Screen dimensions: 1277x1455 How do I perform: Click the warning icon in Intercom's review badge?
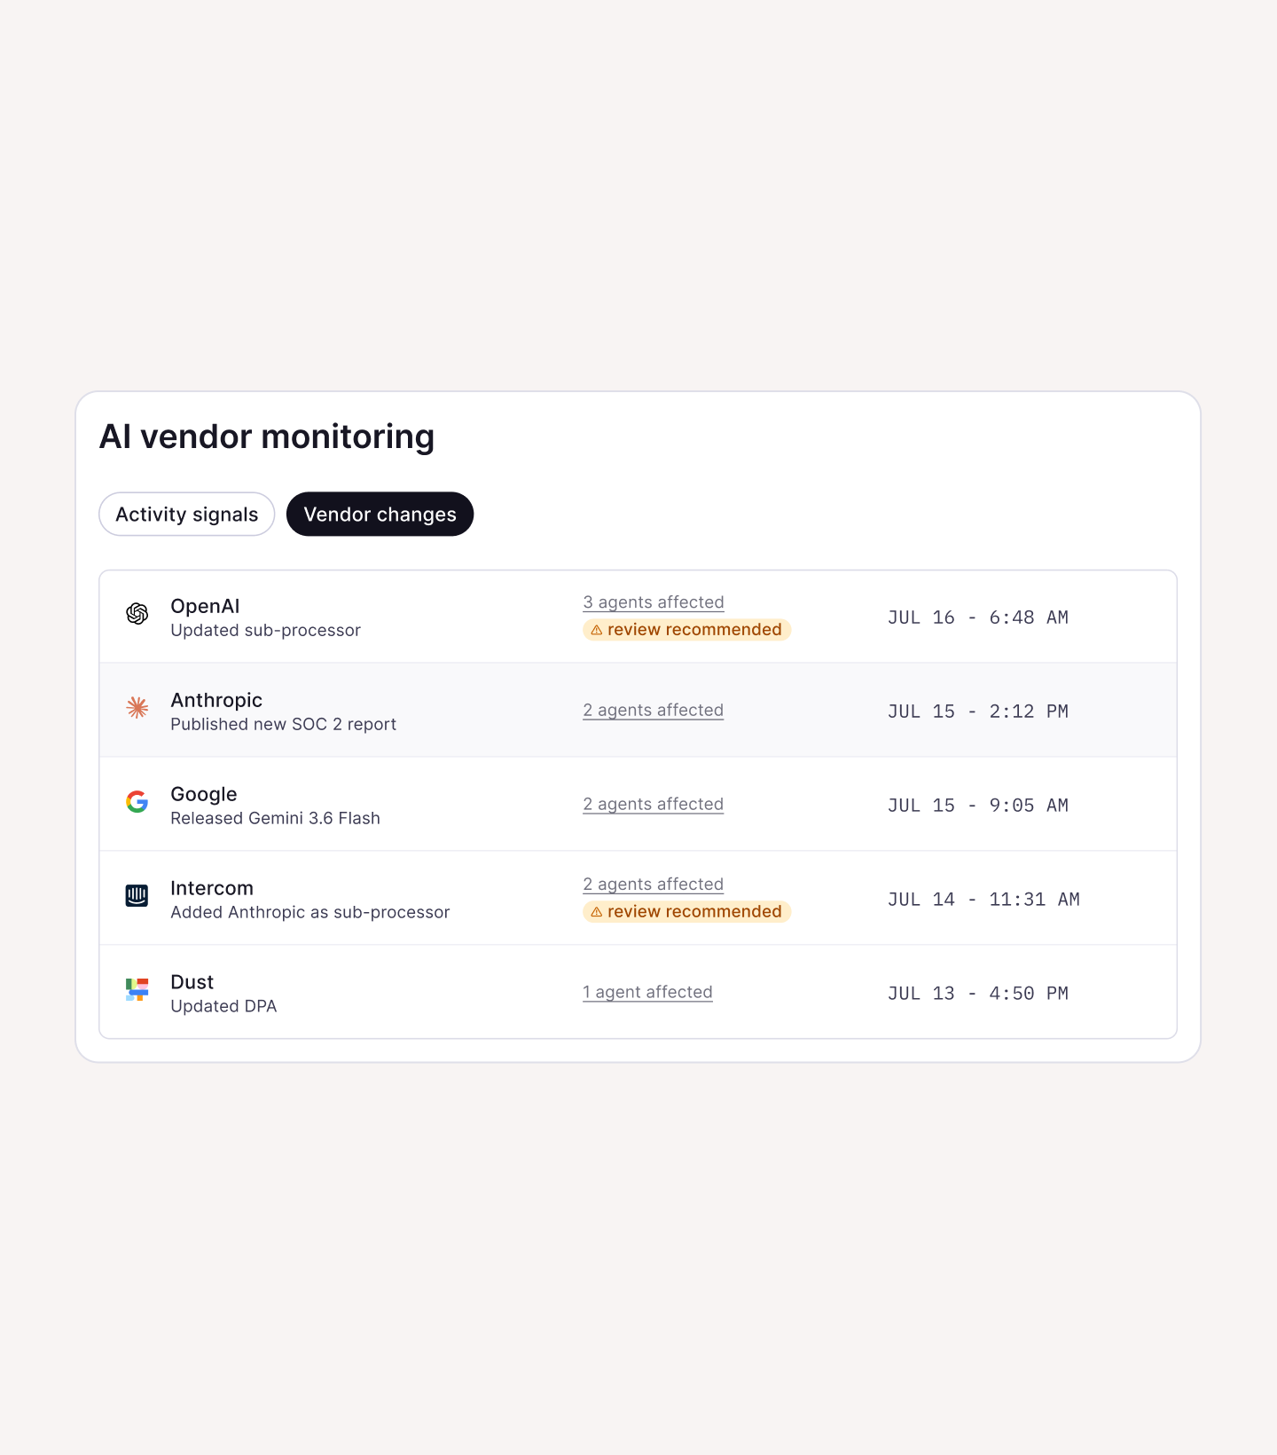(x=597, y=912)
